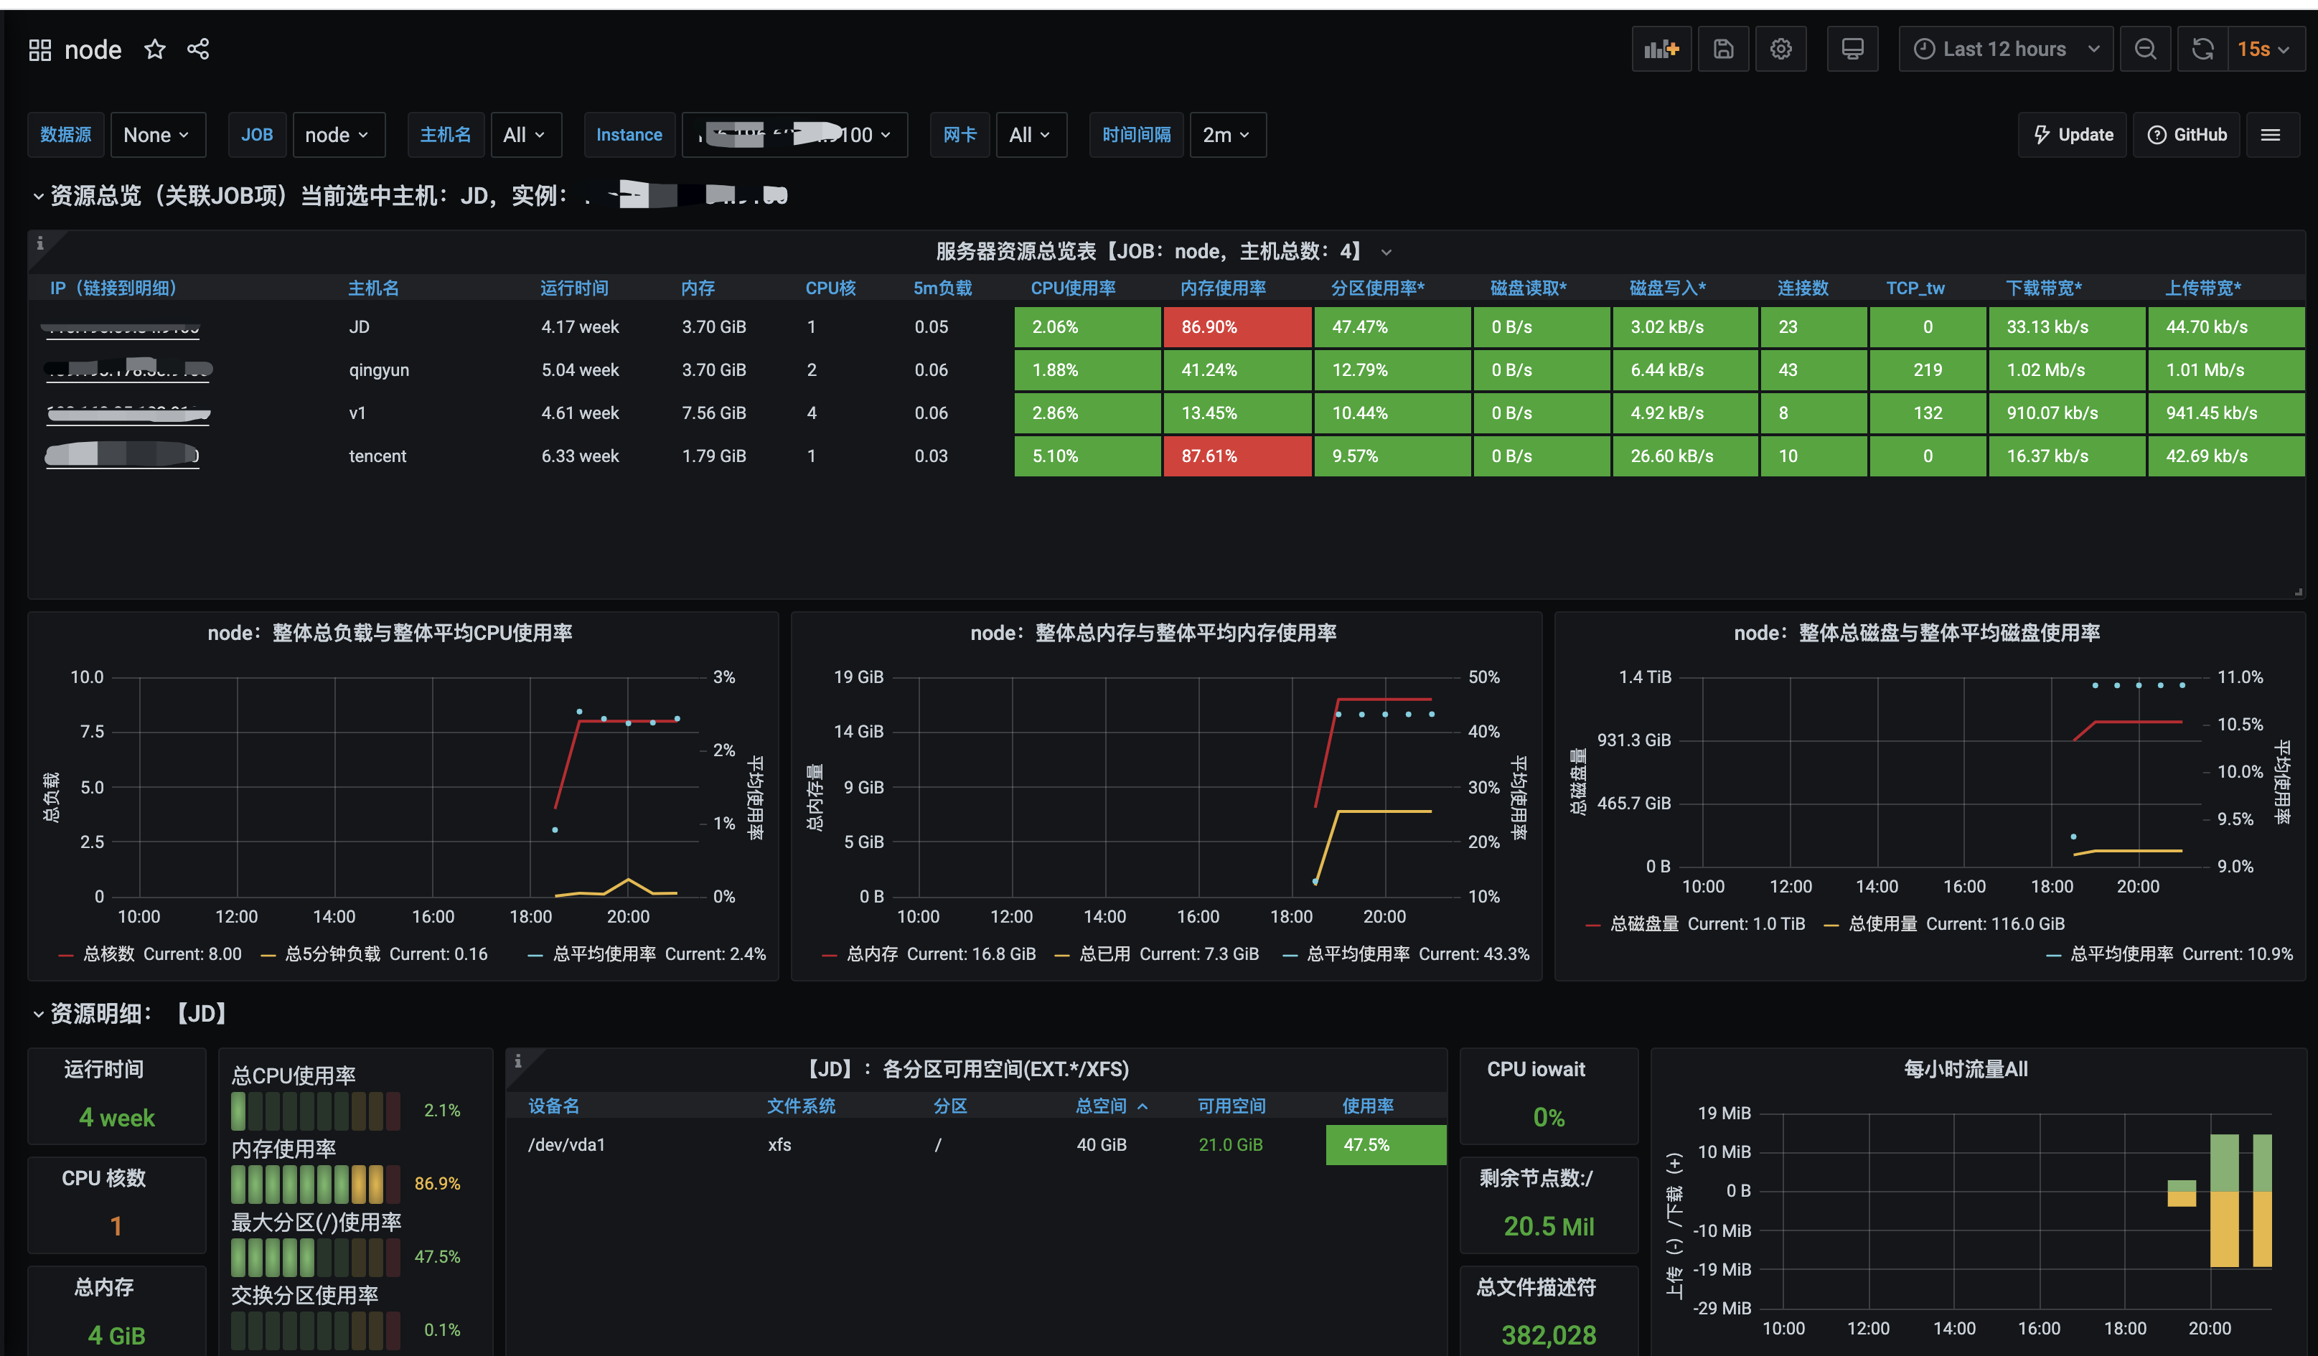The height and width of the screenshot is (1356, 2318).
Task: Save dashboard via floppy disk icon
Action: (x=1723, y=50)
